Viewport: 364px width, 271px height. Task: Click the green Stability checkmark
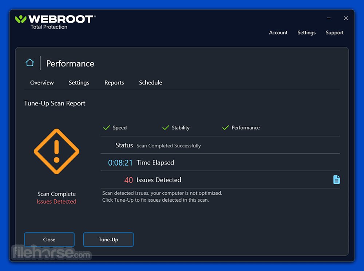click(166, 127)
